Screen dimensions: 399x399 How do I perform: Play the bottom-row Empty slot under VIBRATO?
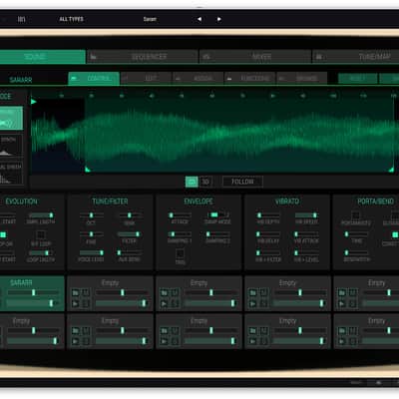click(x=253, y=341)
